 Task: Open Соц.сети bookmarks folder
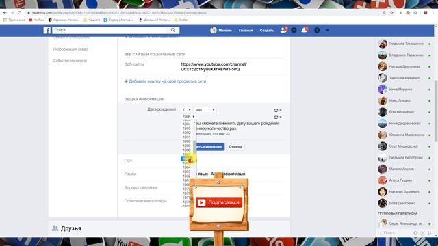pyautogui.click(x=92, y=20)
